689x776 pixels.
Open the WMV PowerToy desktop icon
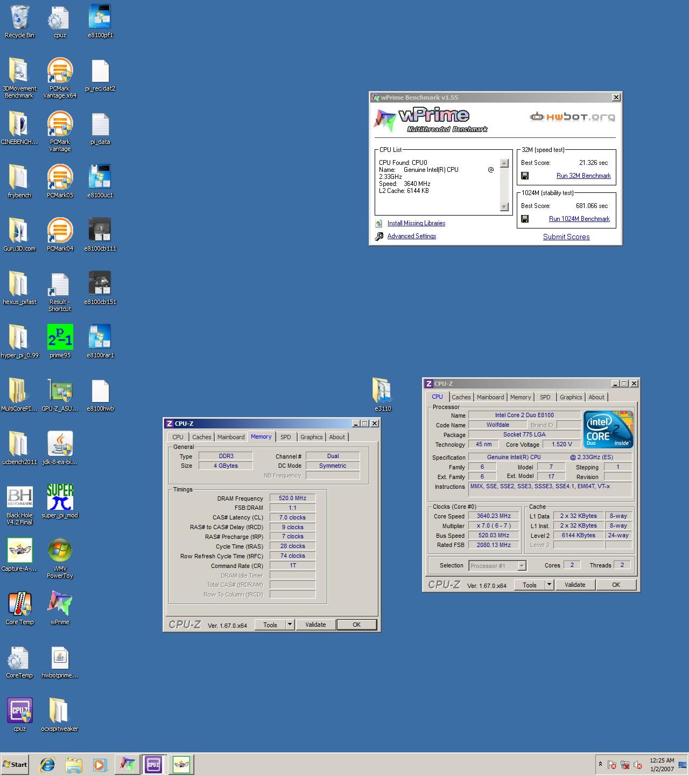60,559
